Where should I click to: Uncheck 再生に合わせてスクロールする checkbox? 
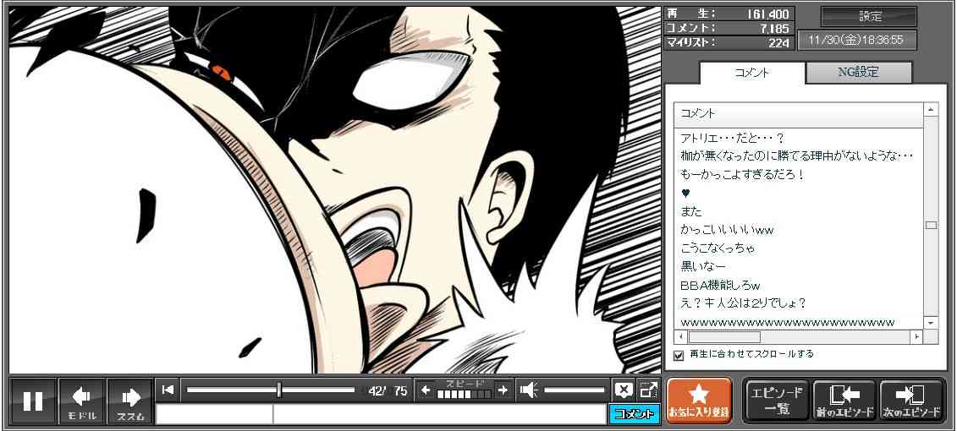coord(678,355)
